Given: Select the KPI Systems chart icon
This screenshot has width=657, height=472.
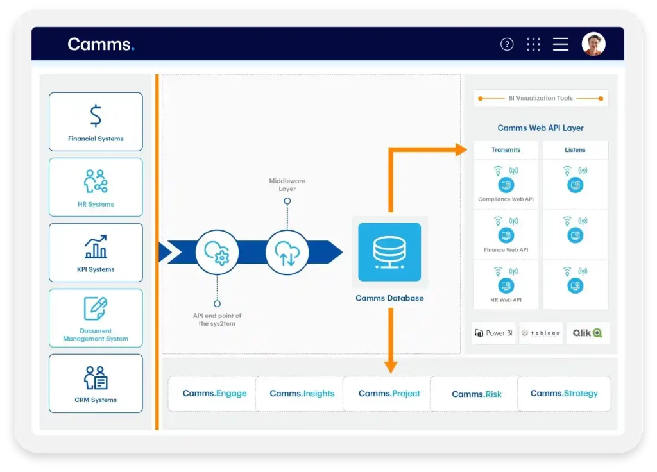Looking at the screenshot, I should (x=95, y=248).
